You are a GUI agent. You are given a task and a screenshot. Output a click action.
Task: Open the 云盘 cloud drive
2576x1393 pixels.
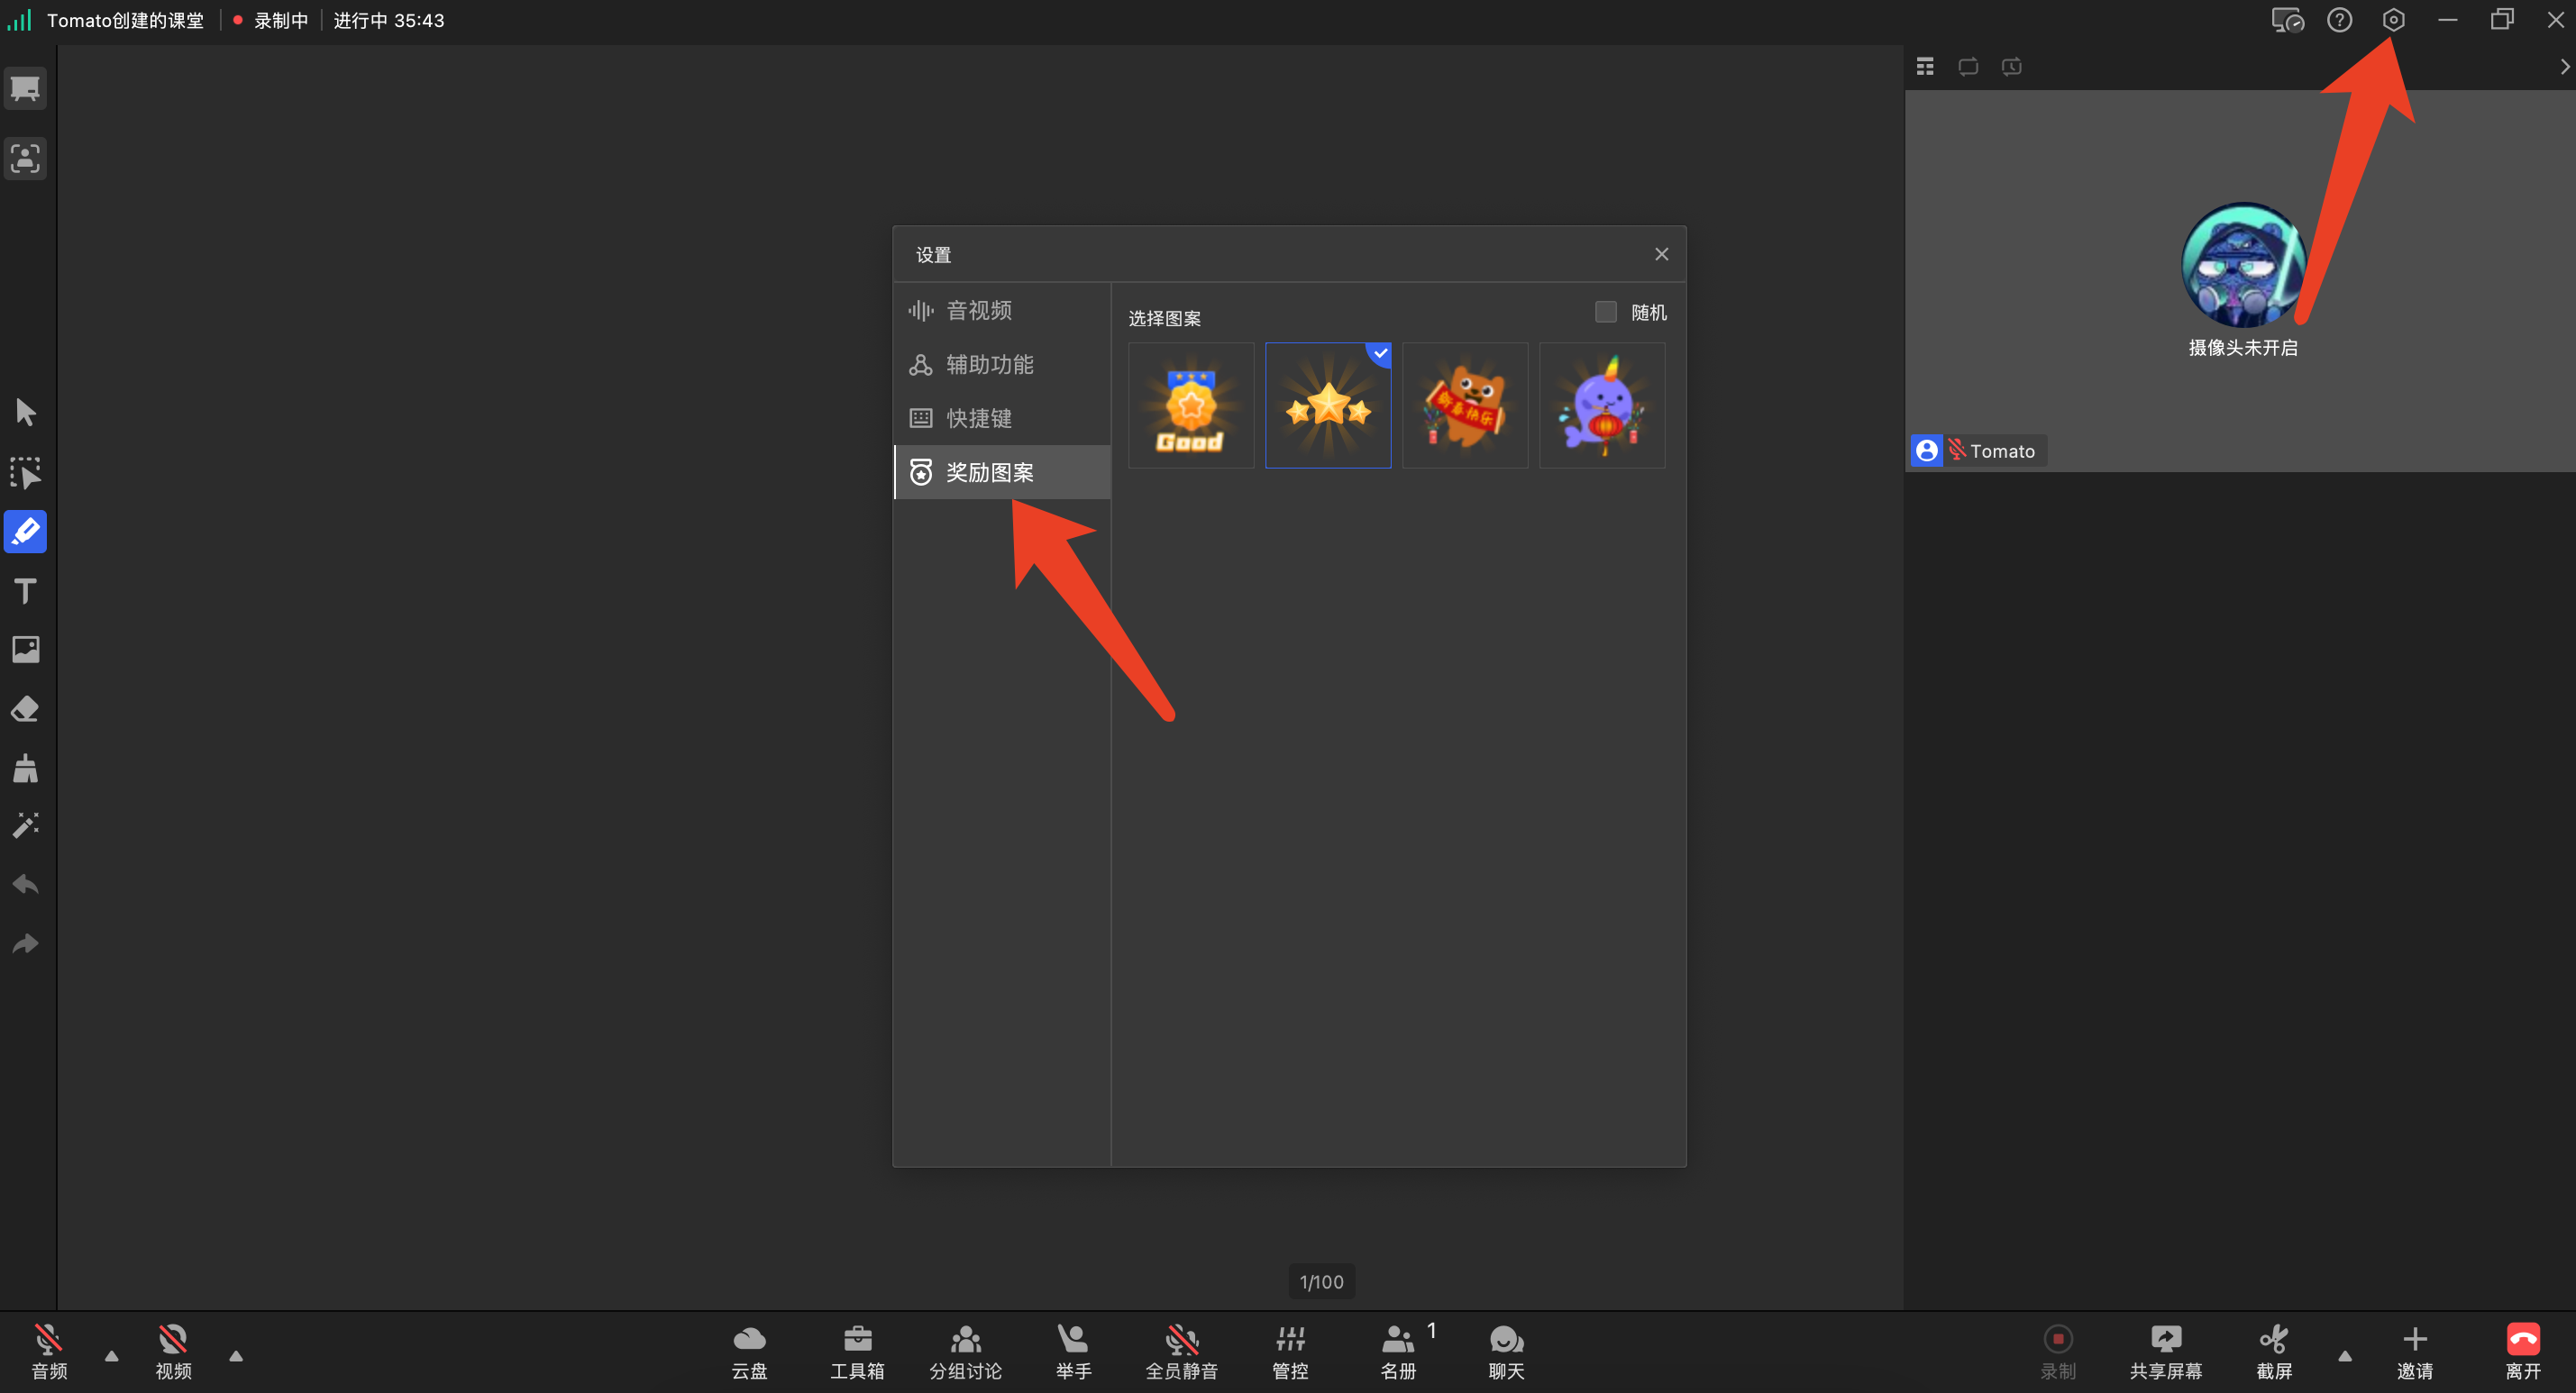(x=749, y=1351)
